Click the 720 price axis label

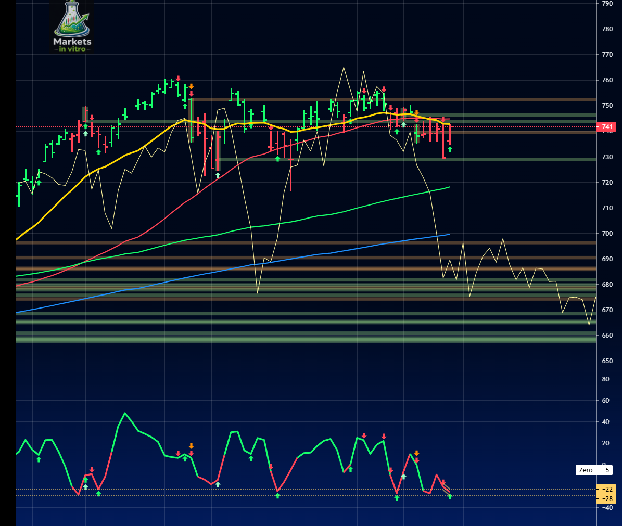tap(607, 182)
